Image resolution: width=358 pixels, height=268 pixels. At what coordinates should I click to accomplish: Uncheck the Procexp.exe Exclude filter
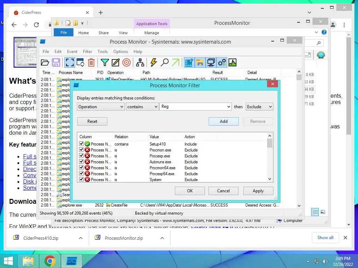coord(81,156)
